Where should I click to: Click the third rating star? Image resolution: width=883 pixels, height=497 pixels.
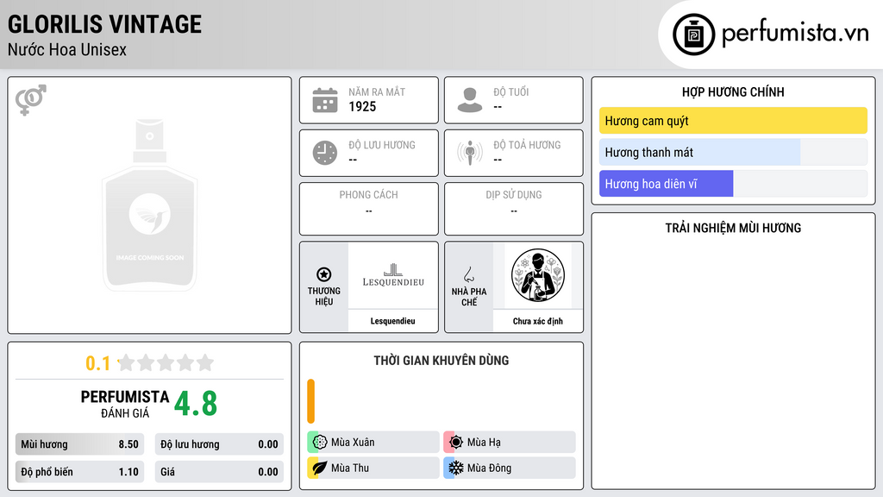point(166,362)
